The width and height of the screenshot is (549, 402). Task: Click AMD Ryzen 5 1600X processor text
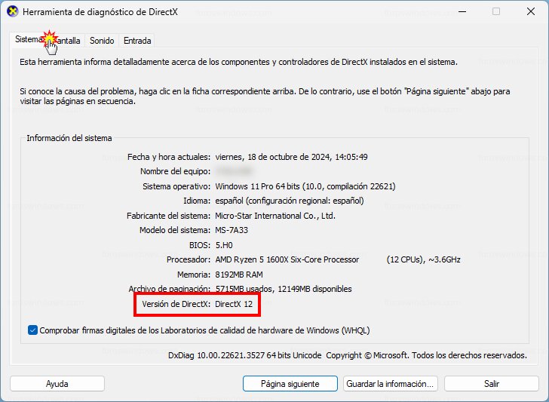pos(287,259)
